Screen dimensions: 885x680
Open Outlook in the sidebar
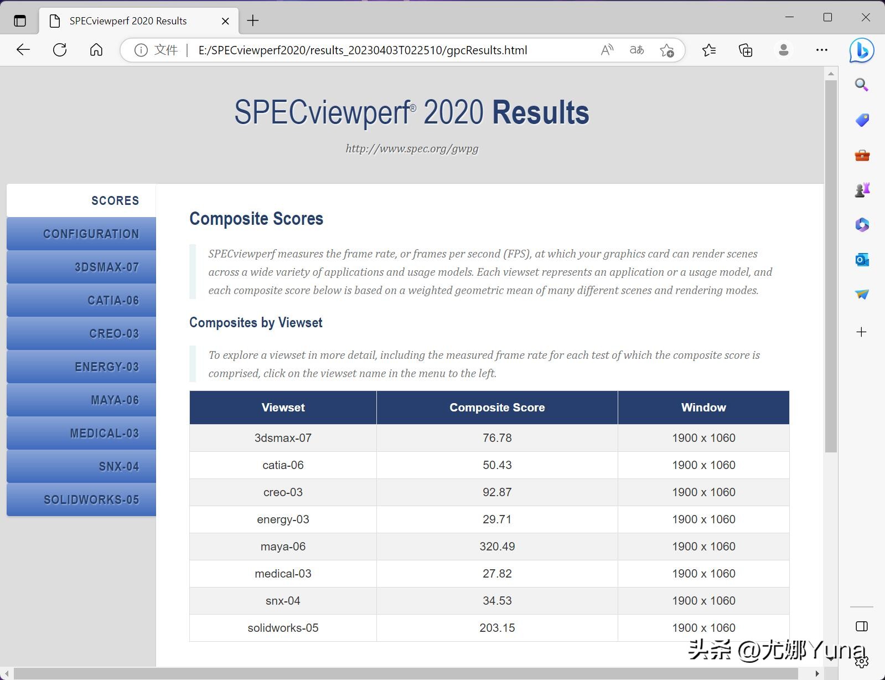862,260
